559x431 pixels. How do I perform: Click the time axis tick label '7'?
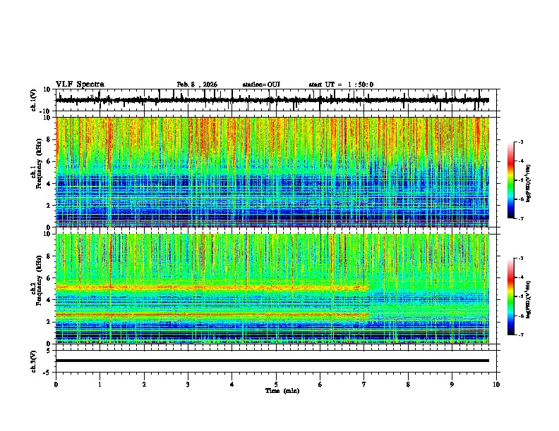364,385
